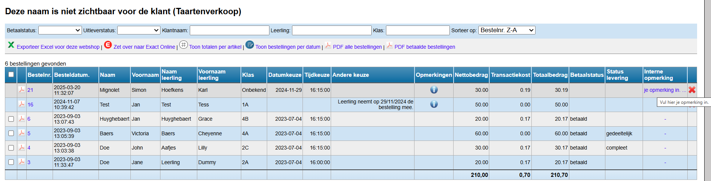
Task: Open PDF icon of order 6
Action: pos(22,118)
